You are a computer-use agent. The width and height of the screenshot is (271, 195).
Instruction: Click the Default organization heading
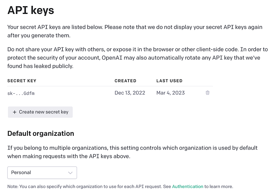tap(41, 133)
